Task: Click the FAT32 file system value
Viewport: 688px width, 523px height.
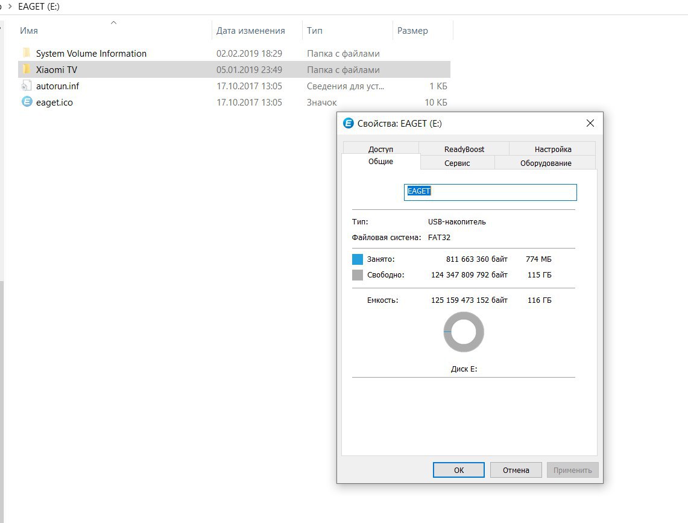Action: [439, 237]
